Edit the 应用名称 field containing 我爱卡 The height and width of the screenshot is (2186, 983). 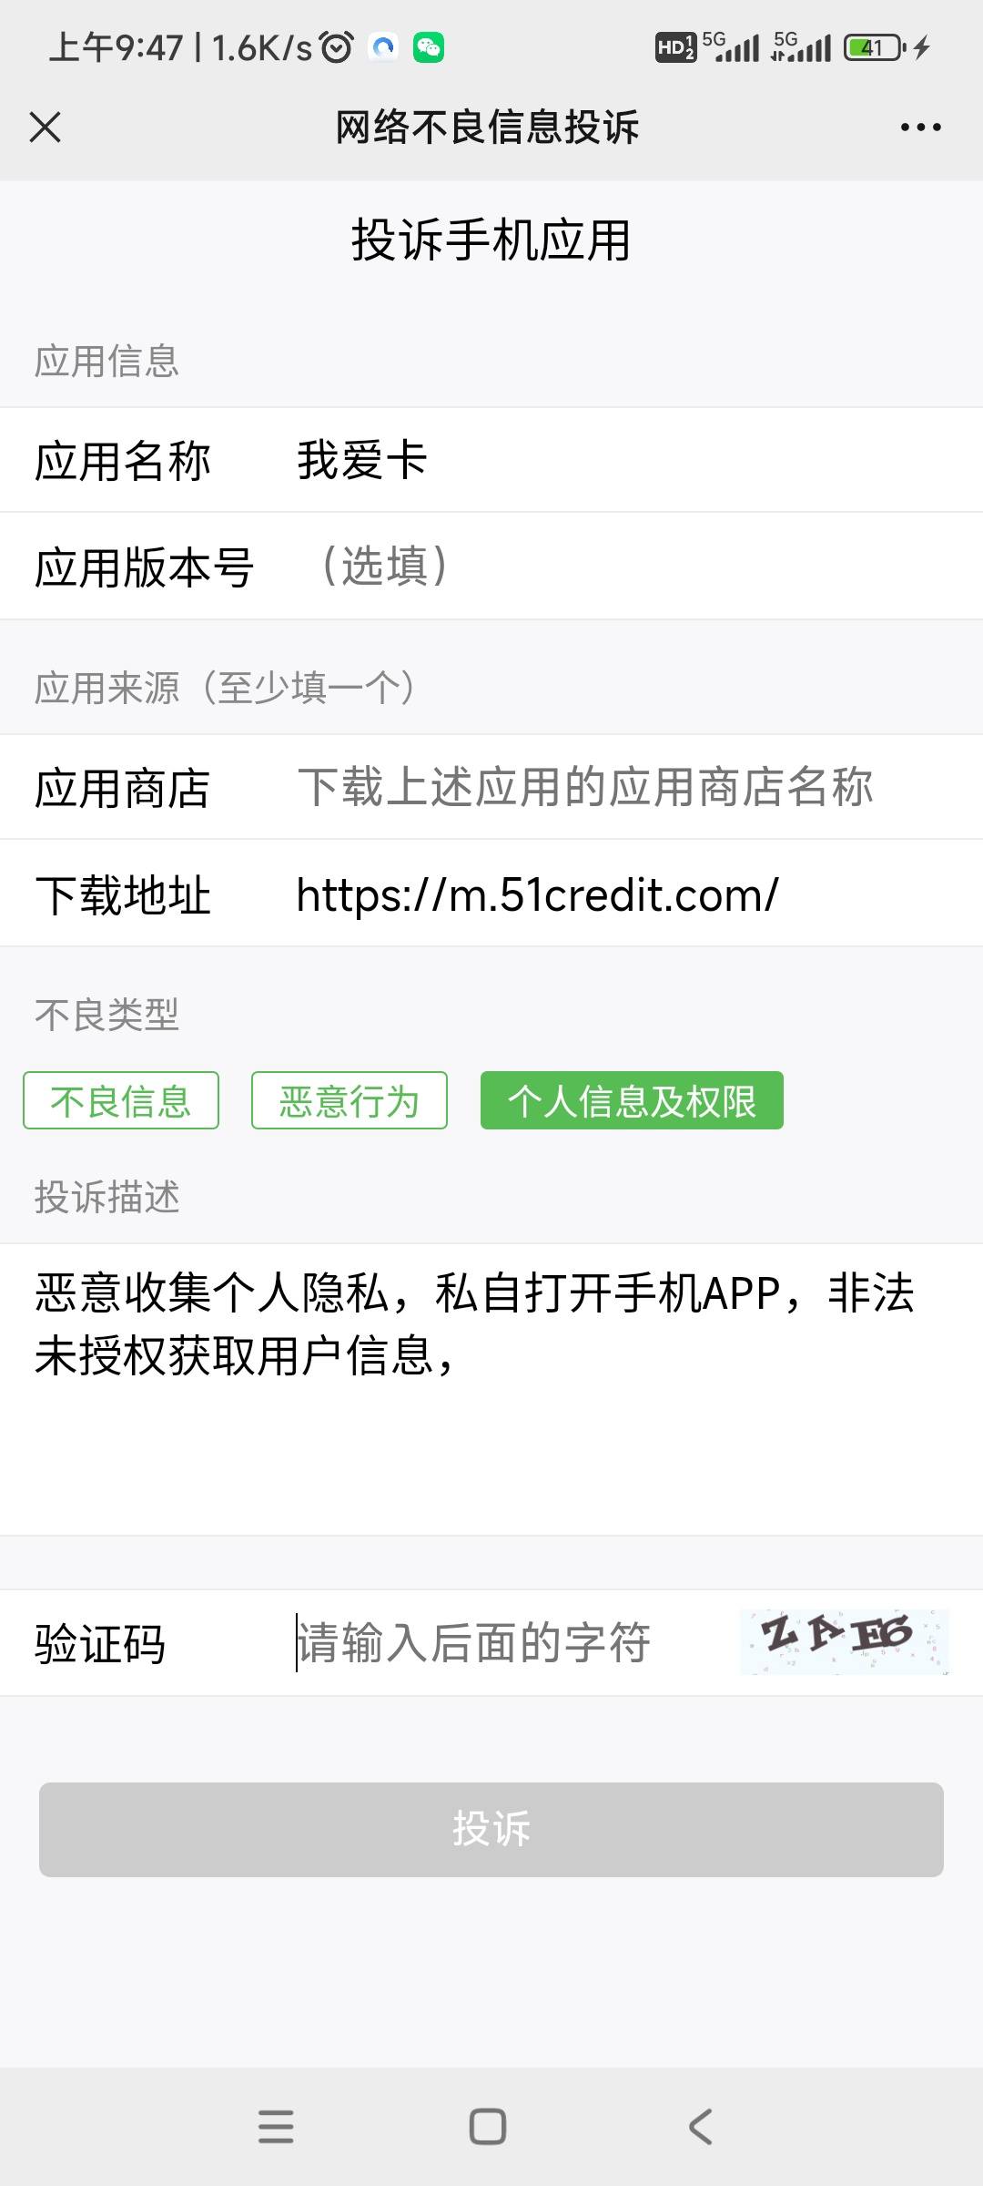(491, 460)
